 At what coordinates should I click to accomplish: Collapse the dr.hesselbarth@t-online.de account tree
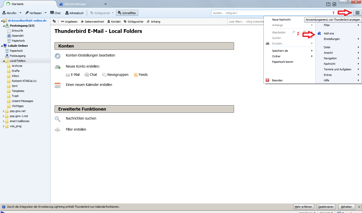point(2,21)
